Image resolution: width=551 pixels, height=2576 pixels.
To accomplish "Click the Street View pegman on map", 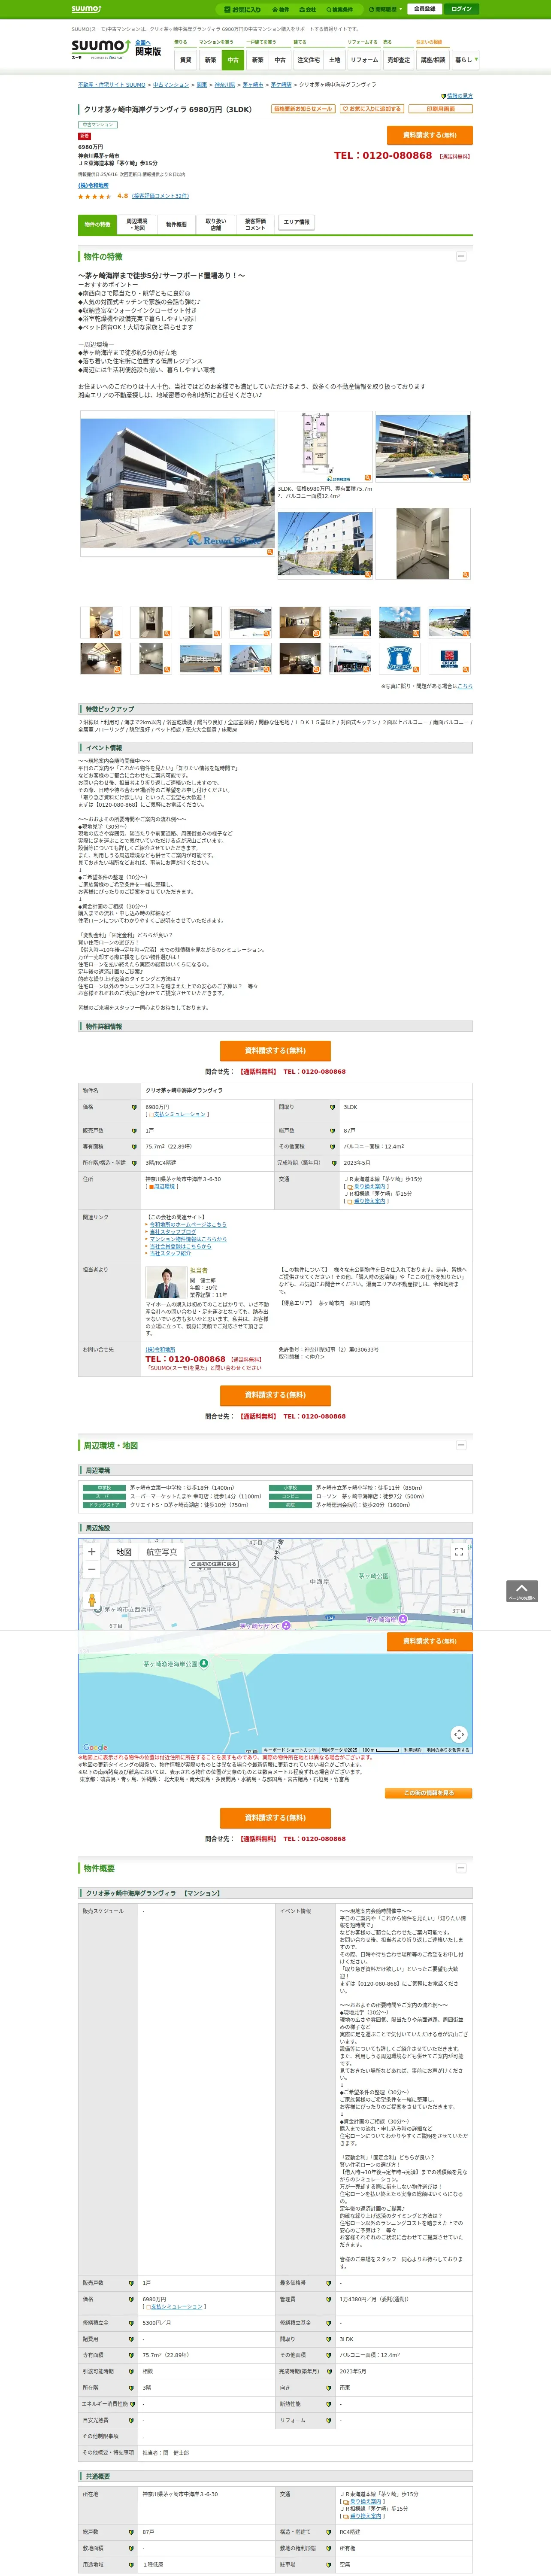I will [92, 1601].
